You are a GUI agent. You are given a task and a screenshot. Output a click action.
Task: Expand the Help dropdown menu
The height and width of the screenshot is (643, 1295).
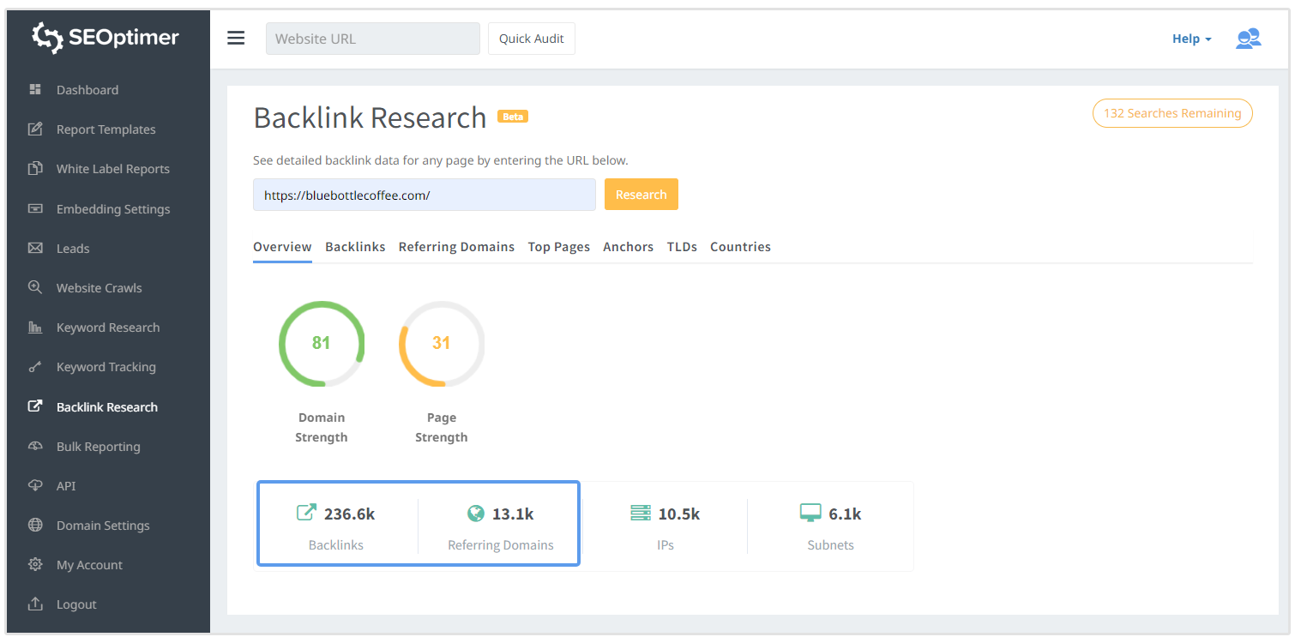click(1191, 39)
